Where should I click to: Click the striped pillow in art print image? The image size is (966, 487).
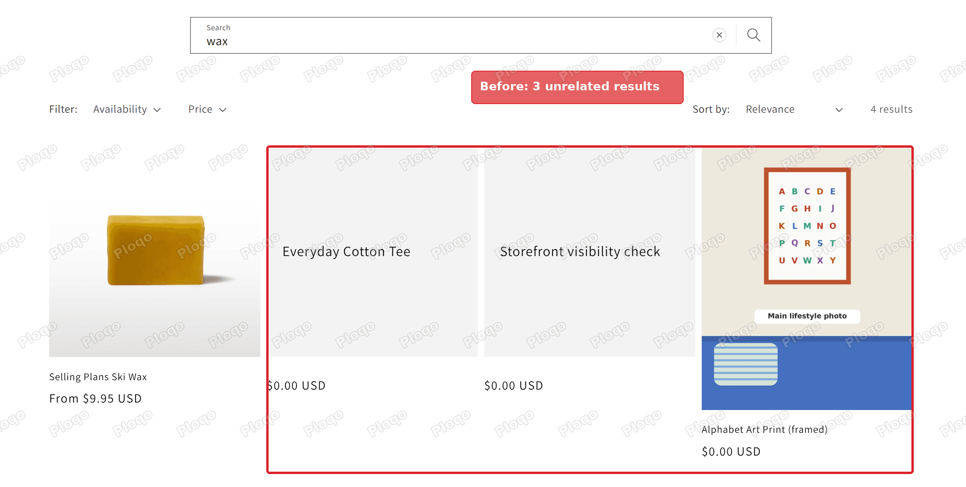point(745,364)
